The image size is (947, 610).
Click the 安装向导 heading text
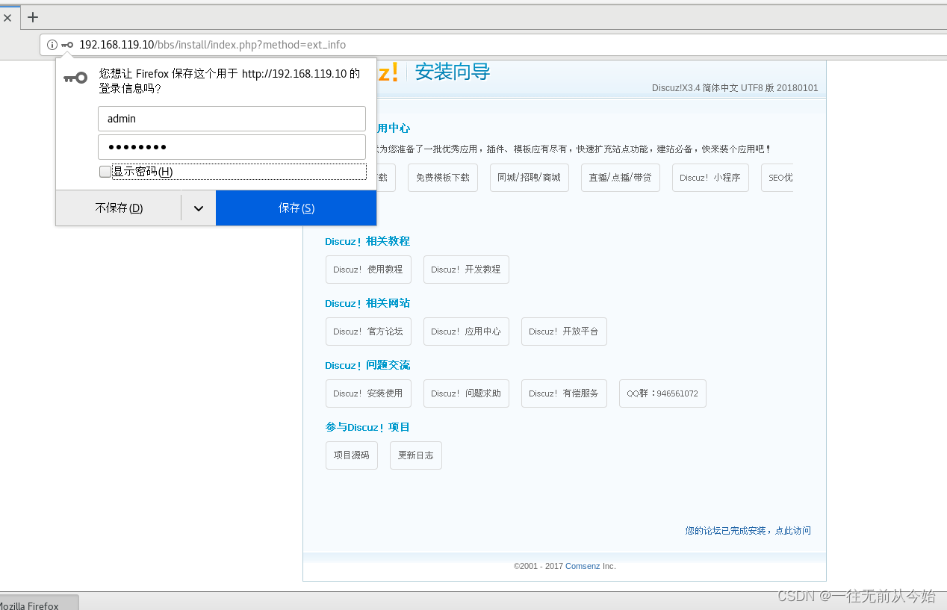tap(453, 72)
